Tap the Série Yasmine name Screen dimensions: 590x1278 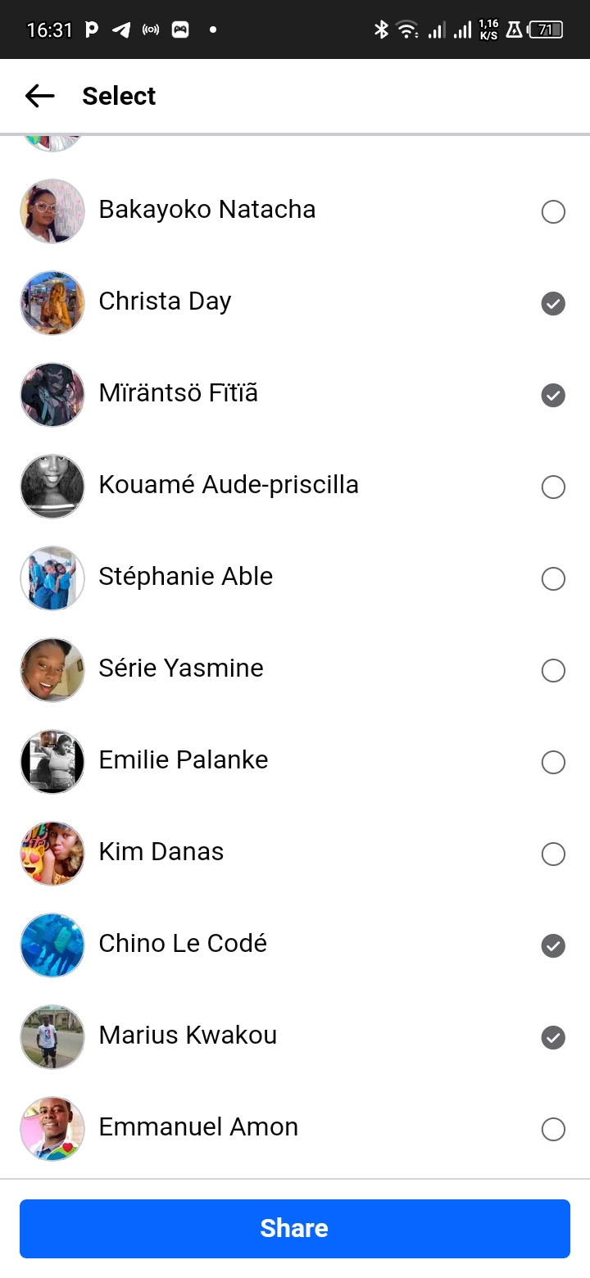181,668
